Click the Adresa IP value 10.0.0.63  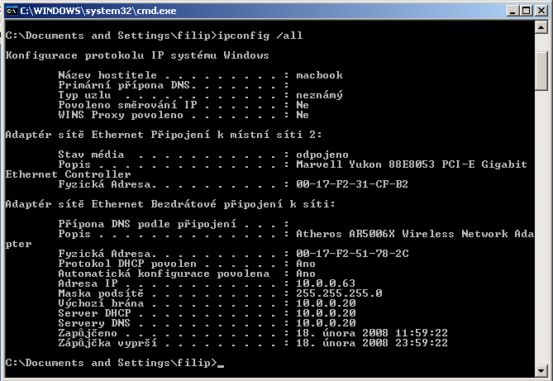(x=326, y=283)
